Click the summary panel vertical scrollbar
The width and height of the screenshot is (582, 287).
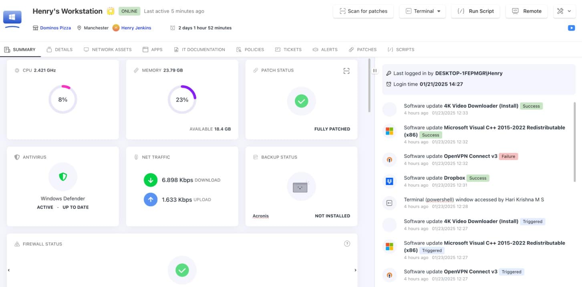point(369,85)
